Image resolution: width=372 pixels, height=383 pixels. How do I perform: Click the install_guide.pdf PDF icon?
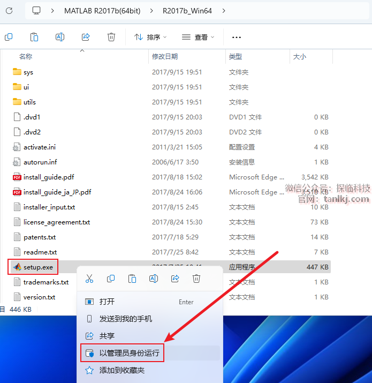[17, 177]
